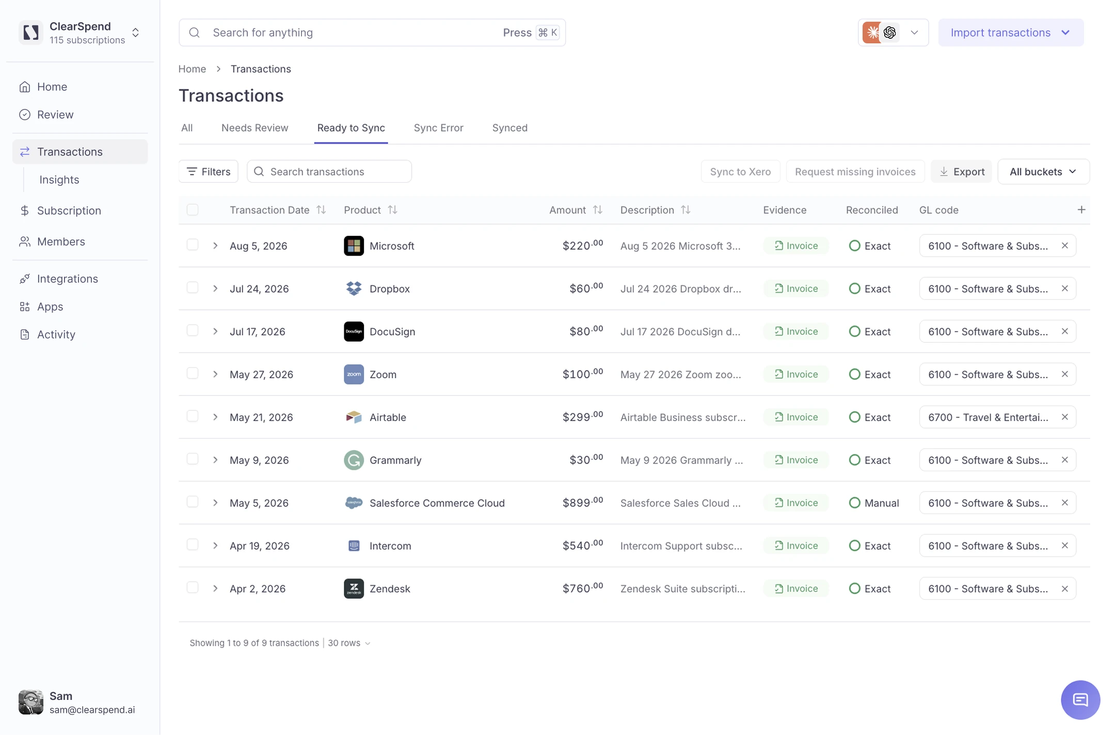This screenshot has width=1115, height=735.
Task: Switch to the Sync Error tab
Action: 438,127
